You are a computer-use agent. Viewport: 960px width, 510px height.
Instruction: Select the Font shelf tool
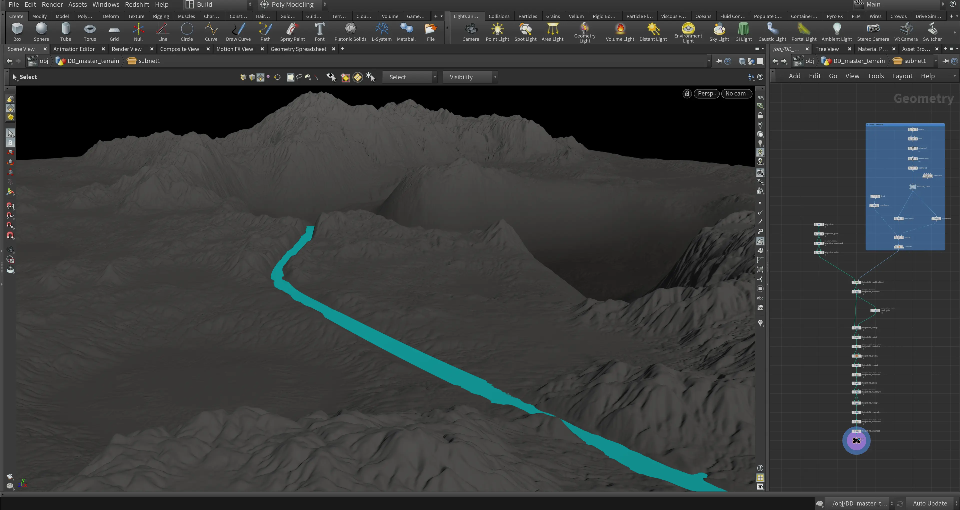tap(319, 32)
